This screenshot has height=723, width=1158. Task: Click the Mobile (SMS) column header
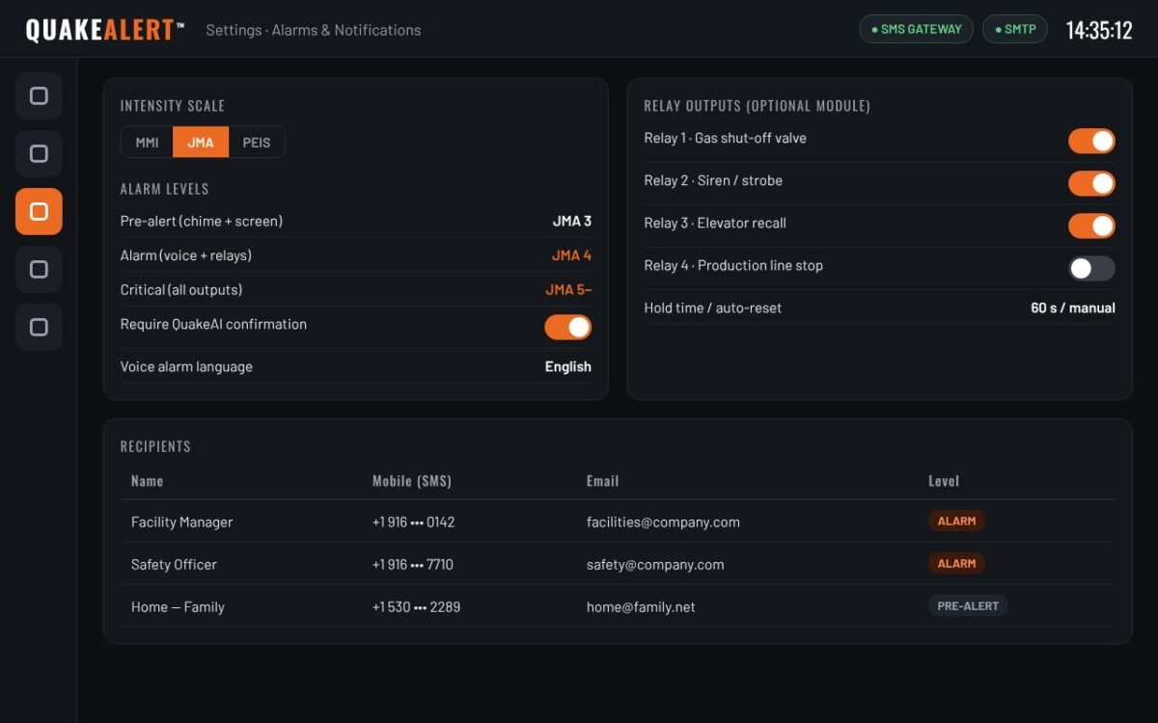[x=412, y=480]
